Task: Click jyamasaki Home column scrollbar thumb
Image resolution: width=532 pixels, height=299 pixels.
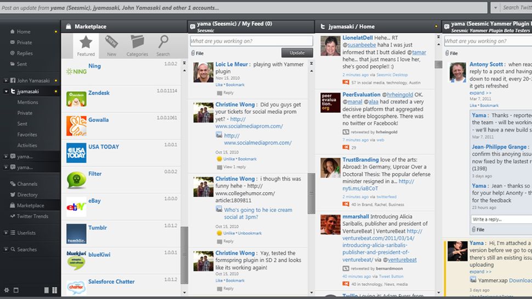Action: tap(438, 64)
